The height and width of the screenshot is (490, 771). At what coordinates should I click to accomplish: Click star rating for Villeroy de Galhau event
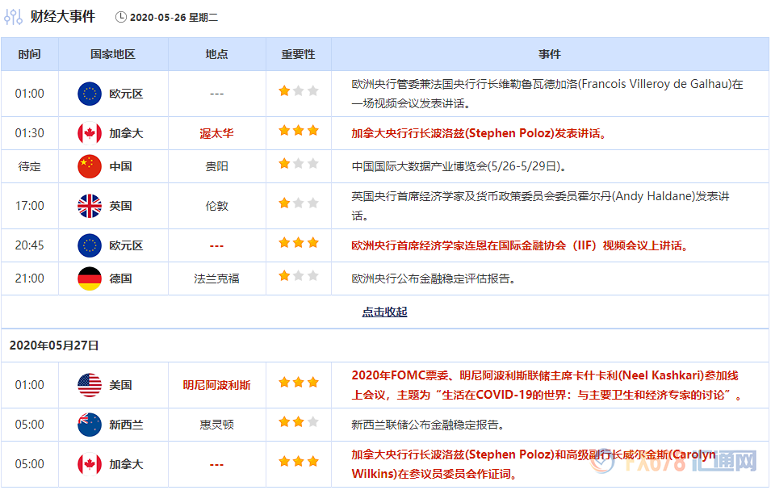299,90
